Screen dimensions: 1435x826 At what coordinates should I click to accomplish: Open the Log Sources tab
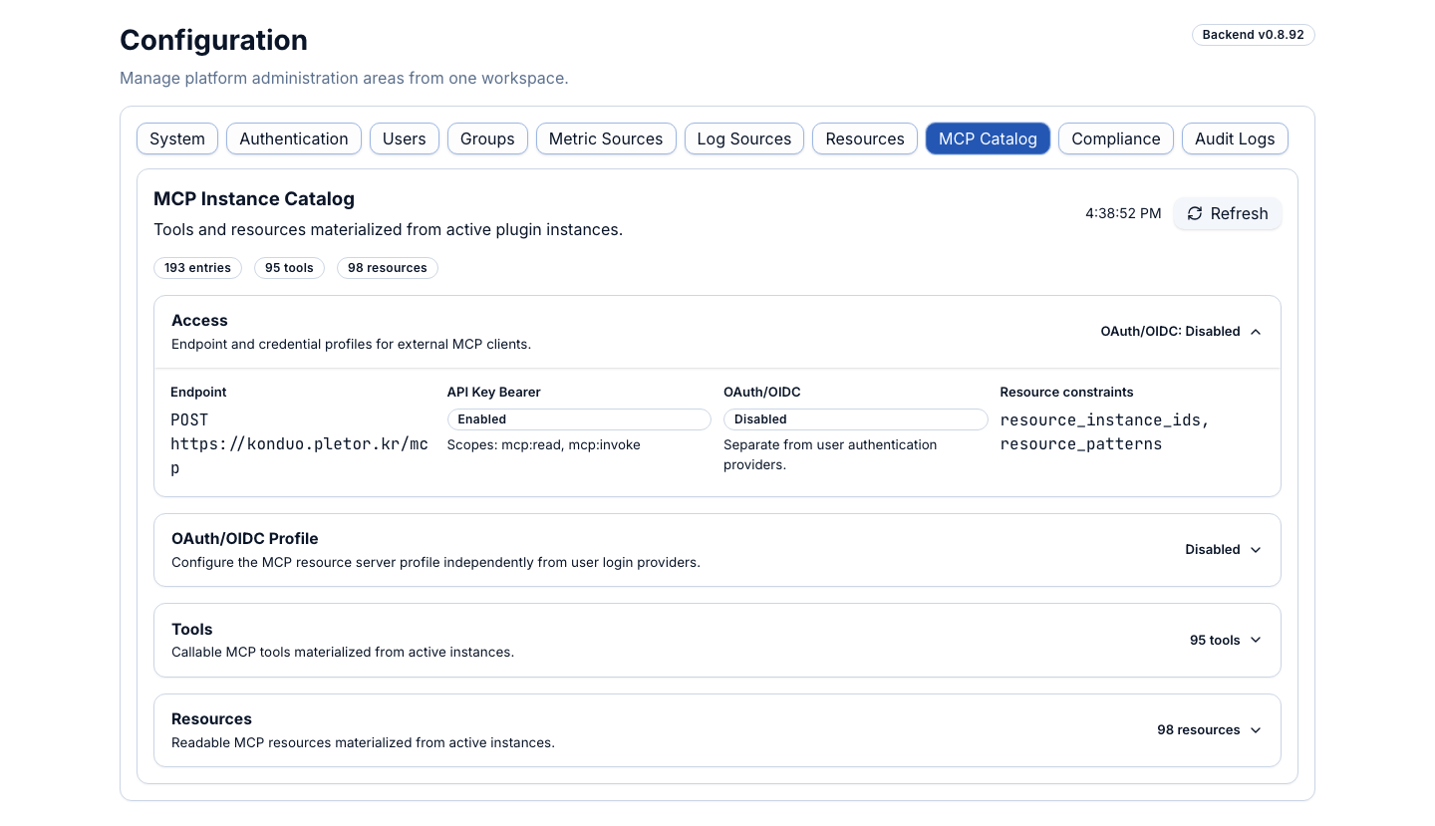click(744, 138)
